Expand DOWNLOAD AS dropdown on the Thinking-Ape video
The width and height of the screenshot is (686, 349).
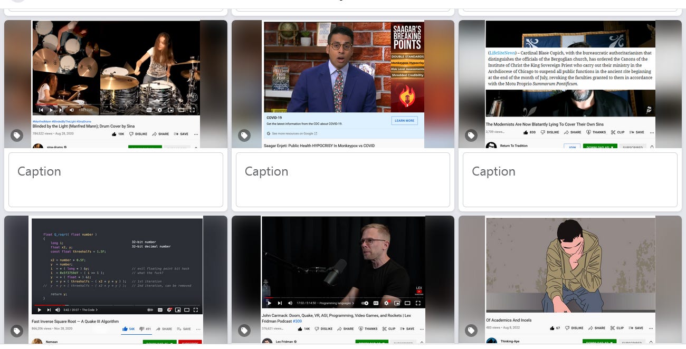pyautogui.click(x=599, y=342)
